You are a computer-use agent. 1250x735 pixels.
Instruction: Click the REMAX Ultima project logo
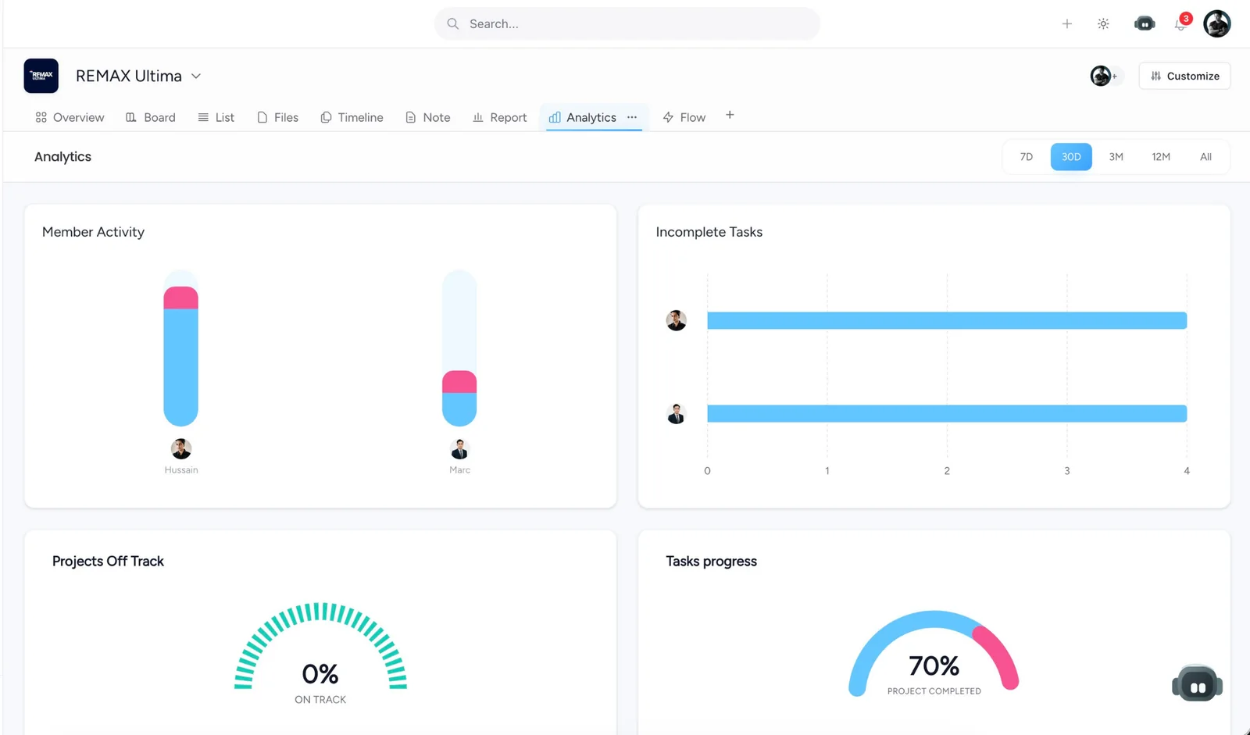click(41, 76)
